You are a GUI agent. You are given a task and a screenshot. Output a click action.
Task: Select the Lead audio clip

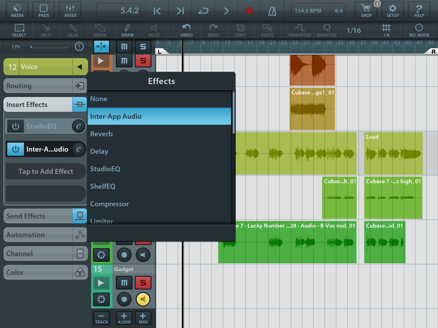(x=393, y=153)
